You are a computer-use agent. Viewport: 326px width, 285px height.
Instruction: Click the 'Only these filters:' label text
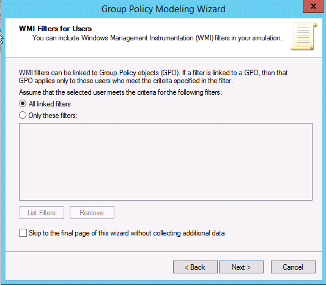click(53, 116)
